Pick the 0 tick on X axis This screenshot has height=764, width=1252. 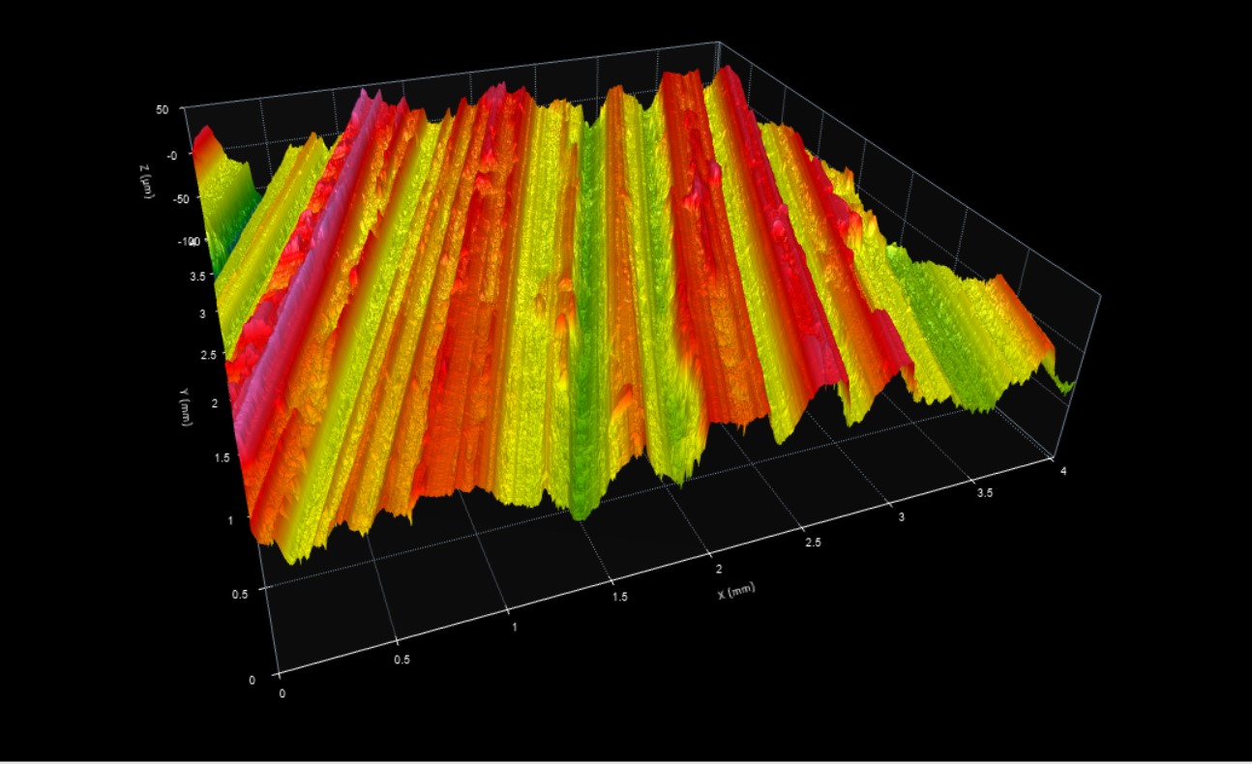point(283,694)
